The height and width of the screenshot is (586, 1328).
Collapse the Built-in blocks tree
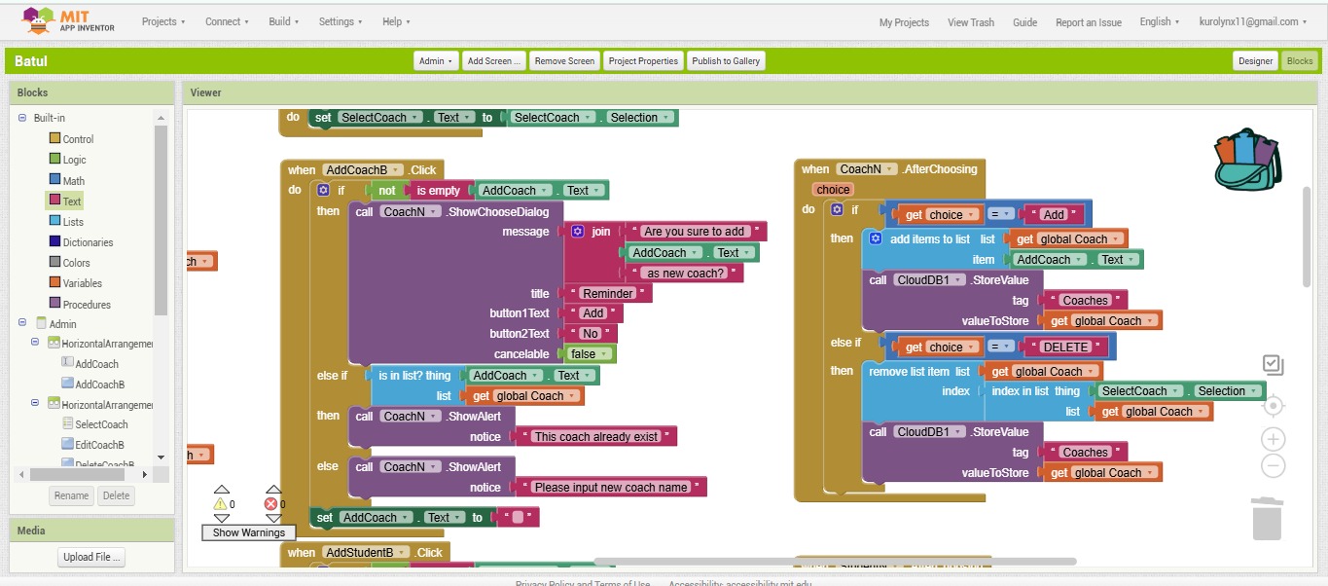click(22, 118)
